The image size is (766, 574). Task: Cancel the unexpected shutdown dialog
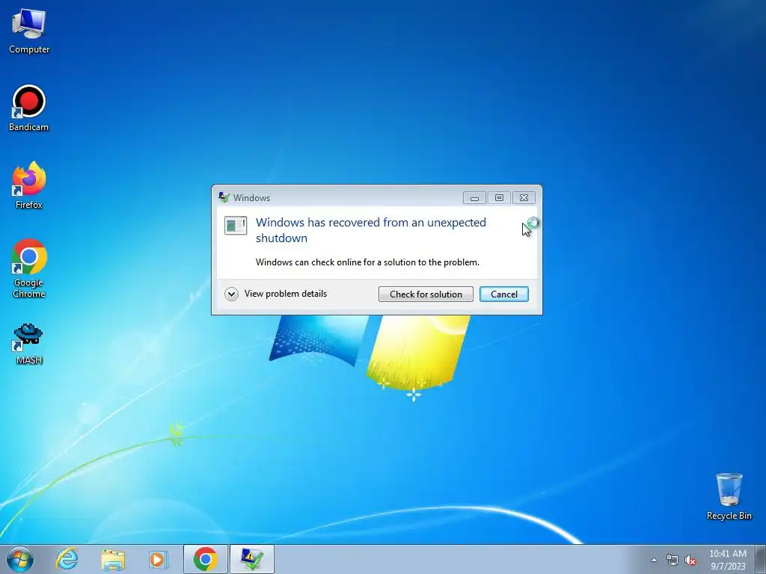503,294
